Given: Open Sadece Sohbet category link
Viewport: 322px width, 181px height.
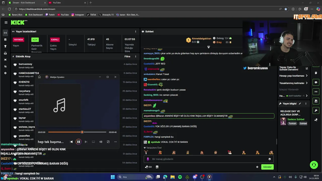Looking at the screenshot, I should (296, 119).
